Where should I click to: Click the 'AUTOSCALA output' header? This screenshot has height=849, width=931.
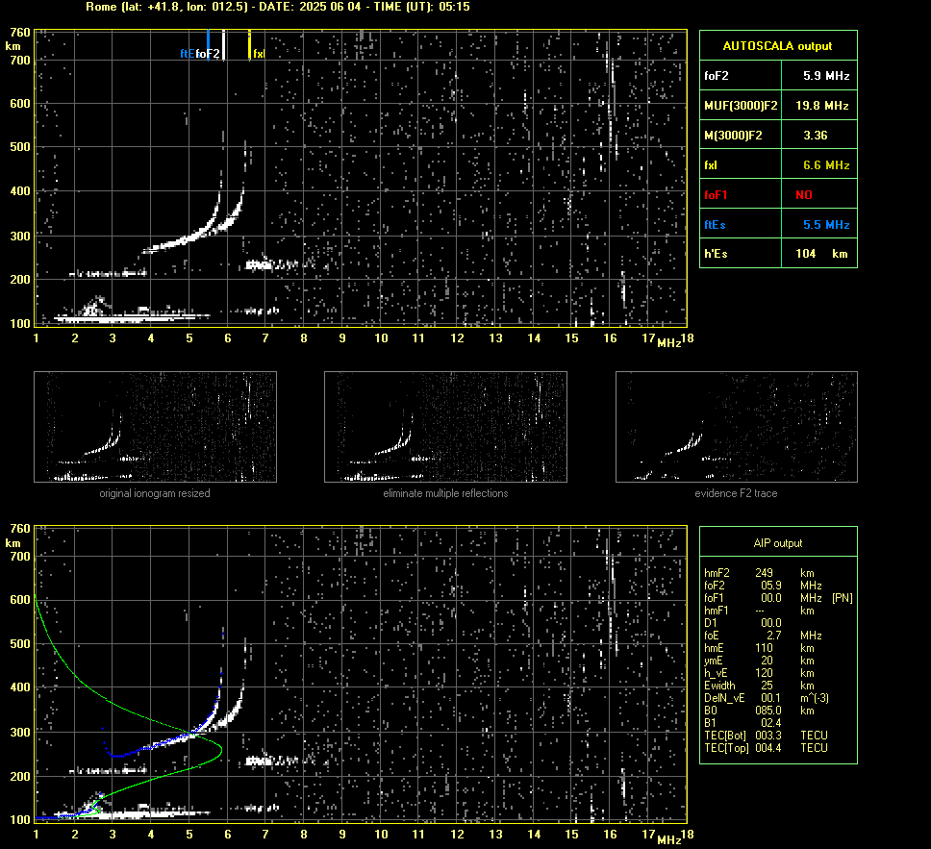[x=778, y=46]
